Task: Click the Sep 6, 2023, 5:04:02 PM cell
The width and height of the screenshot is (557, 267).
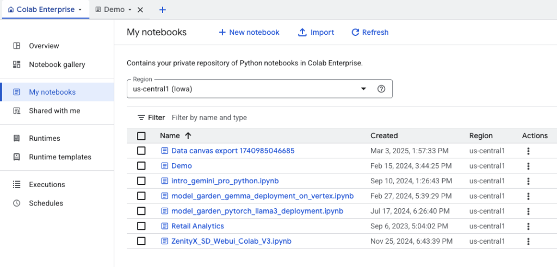Action: tap(409, 226)
